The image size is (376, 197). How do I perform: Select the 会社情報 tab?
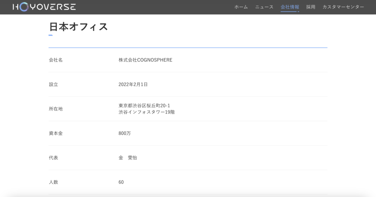pos(290,7)
